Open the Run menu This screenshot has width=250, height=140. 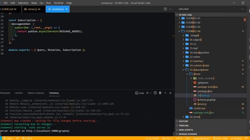click(48, 3)
